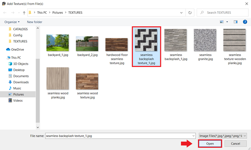Refresh the TEXTURES folder view
251x150 pixels.
[x=190, y=12]
